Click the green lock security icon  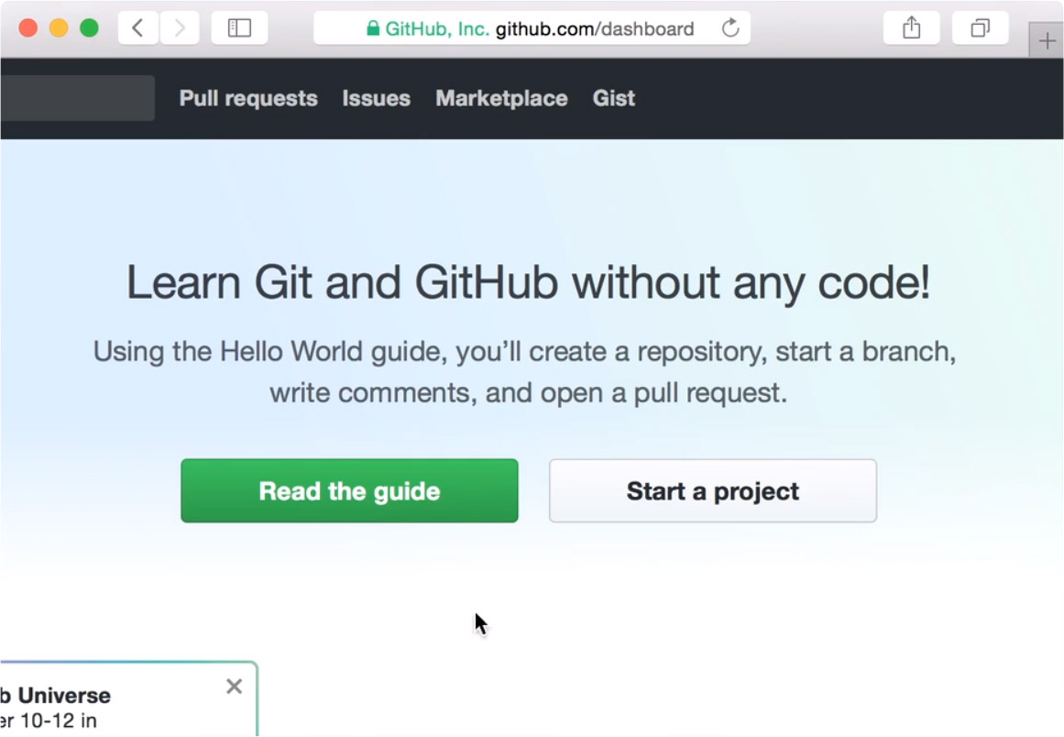tap(373, 28)
